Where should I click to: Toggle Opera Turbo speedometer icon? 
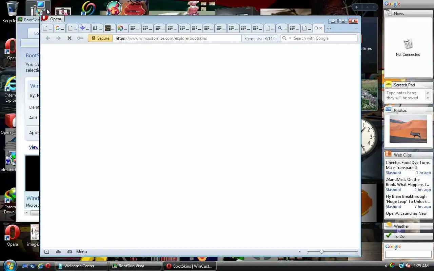point(70,252)
